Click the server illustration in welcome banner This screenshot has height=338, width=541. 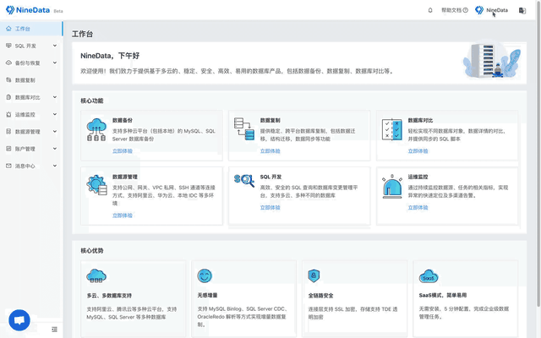point(492,61)
